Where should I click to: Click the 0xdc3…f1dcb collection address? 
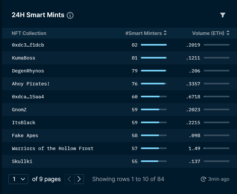pyautogui.click(x=28, y=45)
